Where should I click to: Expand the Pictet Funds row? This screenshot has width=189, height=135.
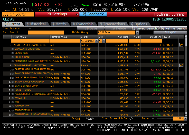click(13, 90)
